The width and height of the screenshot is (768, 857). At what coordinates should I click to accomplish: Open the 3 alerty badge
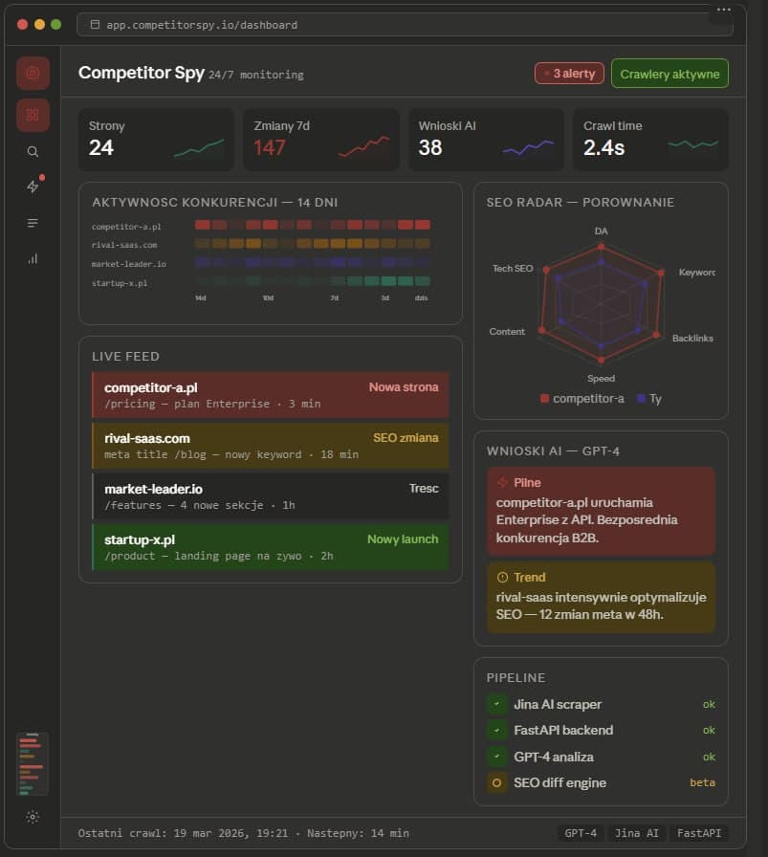[569, 73]
